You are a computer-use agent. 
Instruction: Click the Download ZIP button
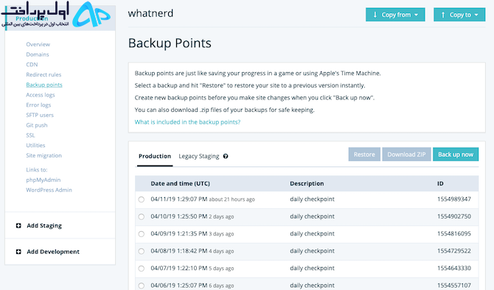[x=406, y=155]
